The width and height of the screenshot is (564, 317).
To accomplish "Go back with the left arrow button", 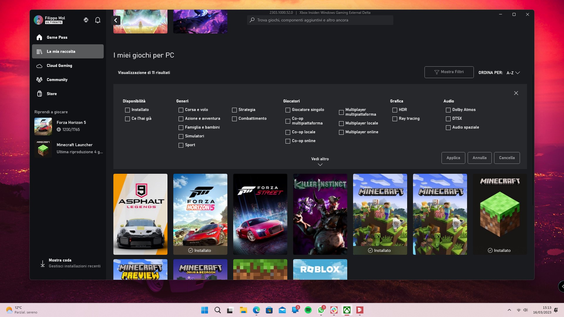I will (116, 20).
